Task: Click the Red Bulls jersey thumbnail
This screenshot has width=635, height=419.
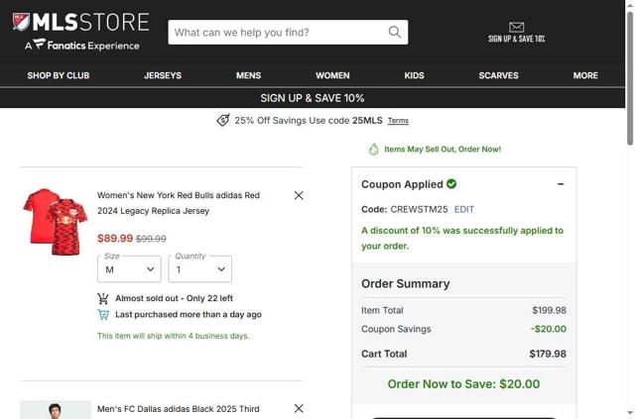Action: (56, 222)
